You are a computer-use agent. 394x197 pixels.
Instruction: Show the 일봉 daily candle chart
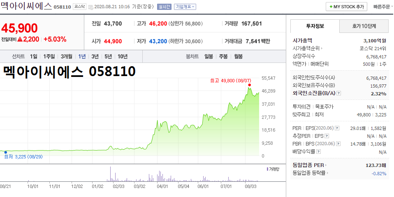point(209,56)
